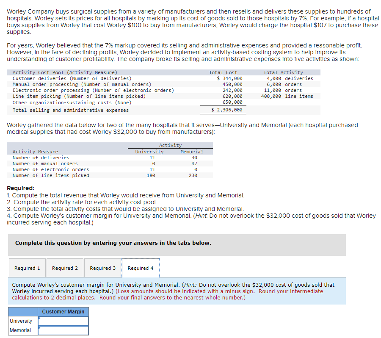Click requirement 3 about total activity costs
Viewport: 381px width, 338px height.
pyautogui.click(x=125, y=209)
